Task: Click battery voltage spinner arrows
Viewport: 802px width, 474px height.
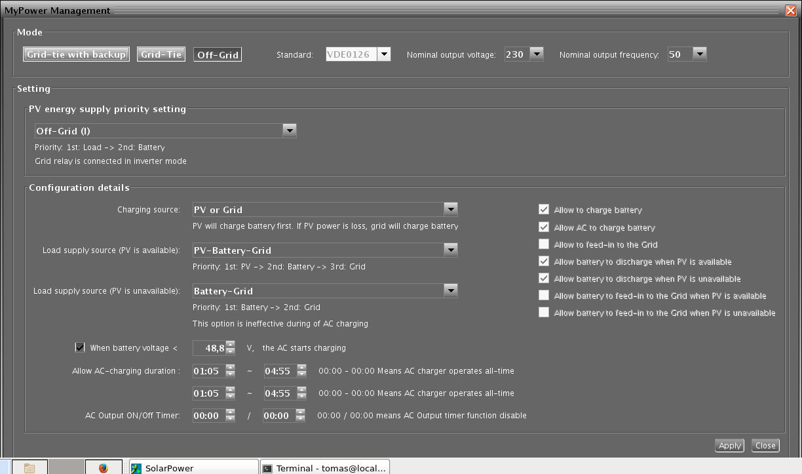Action: [230, 348]
